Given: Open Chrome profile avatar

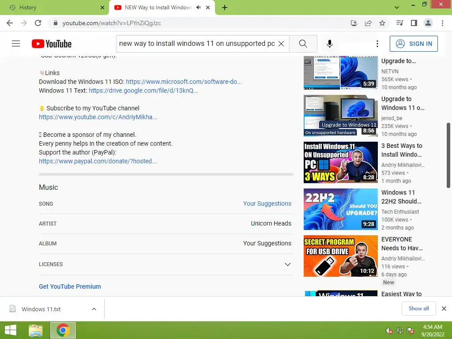Looking at the screenshot, I should [x=428, y=23].
